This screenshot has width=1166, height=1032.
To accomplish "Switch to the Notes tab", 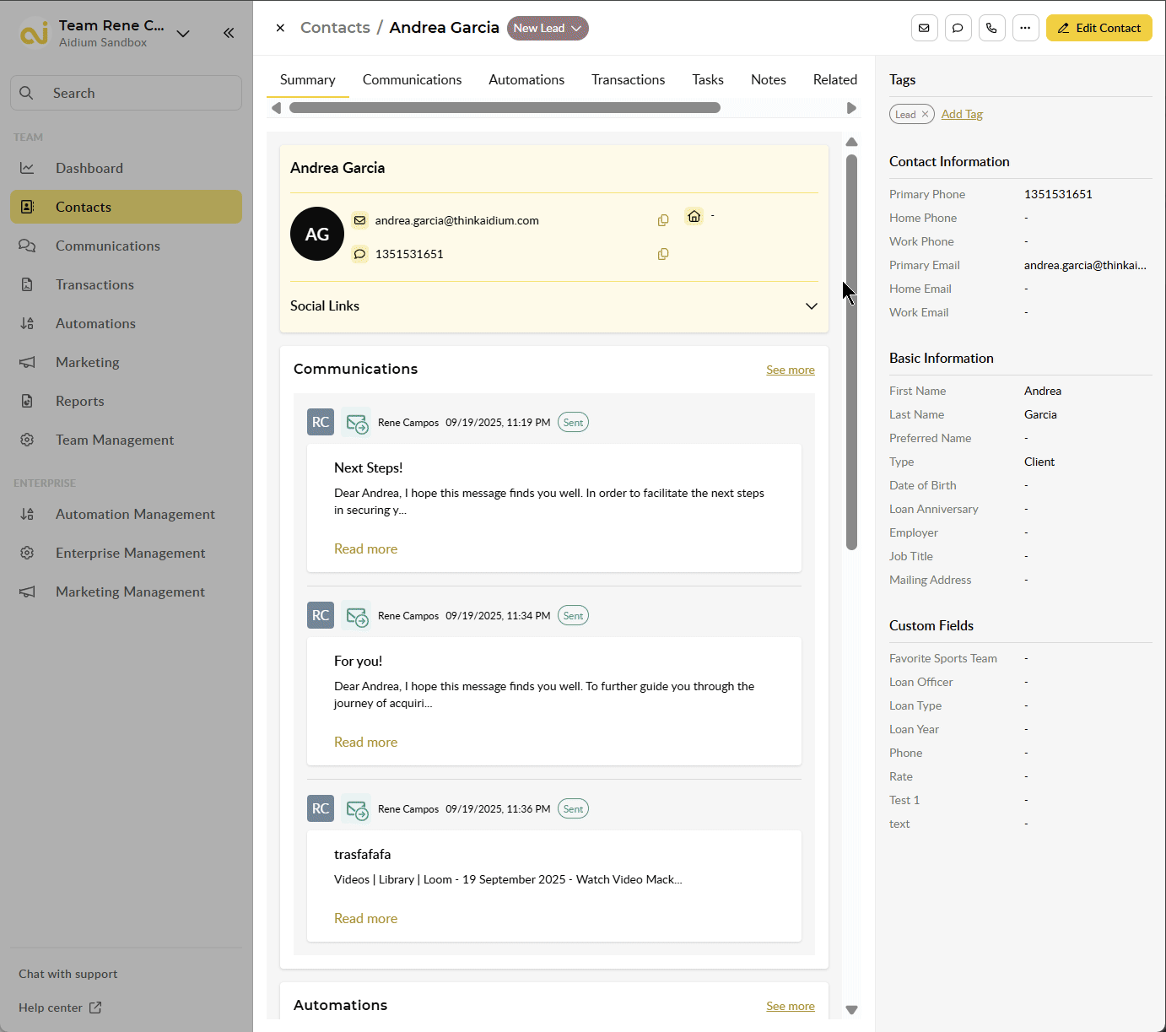I will click(x=769, y=80).
